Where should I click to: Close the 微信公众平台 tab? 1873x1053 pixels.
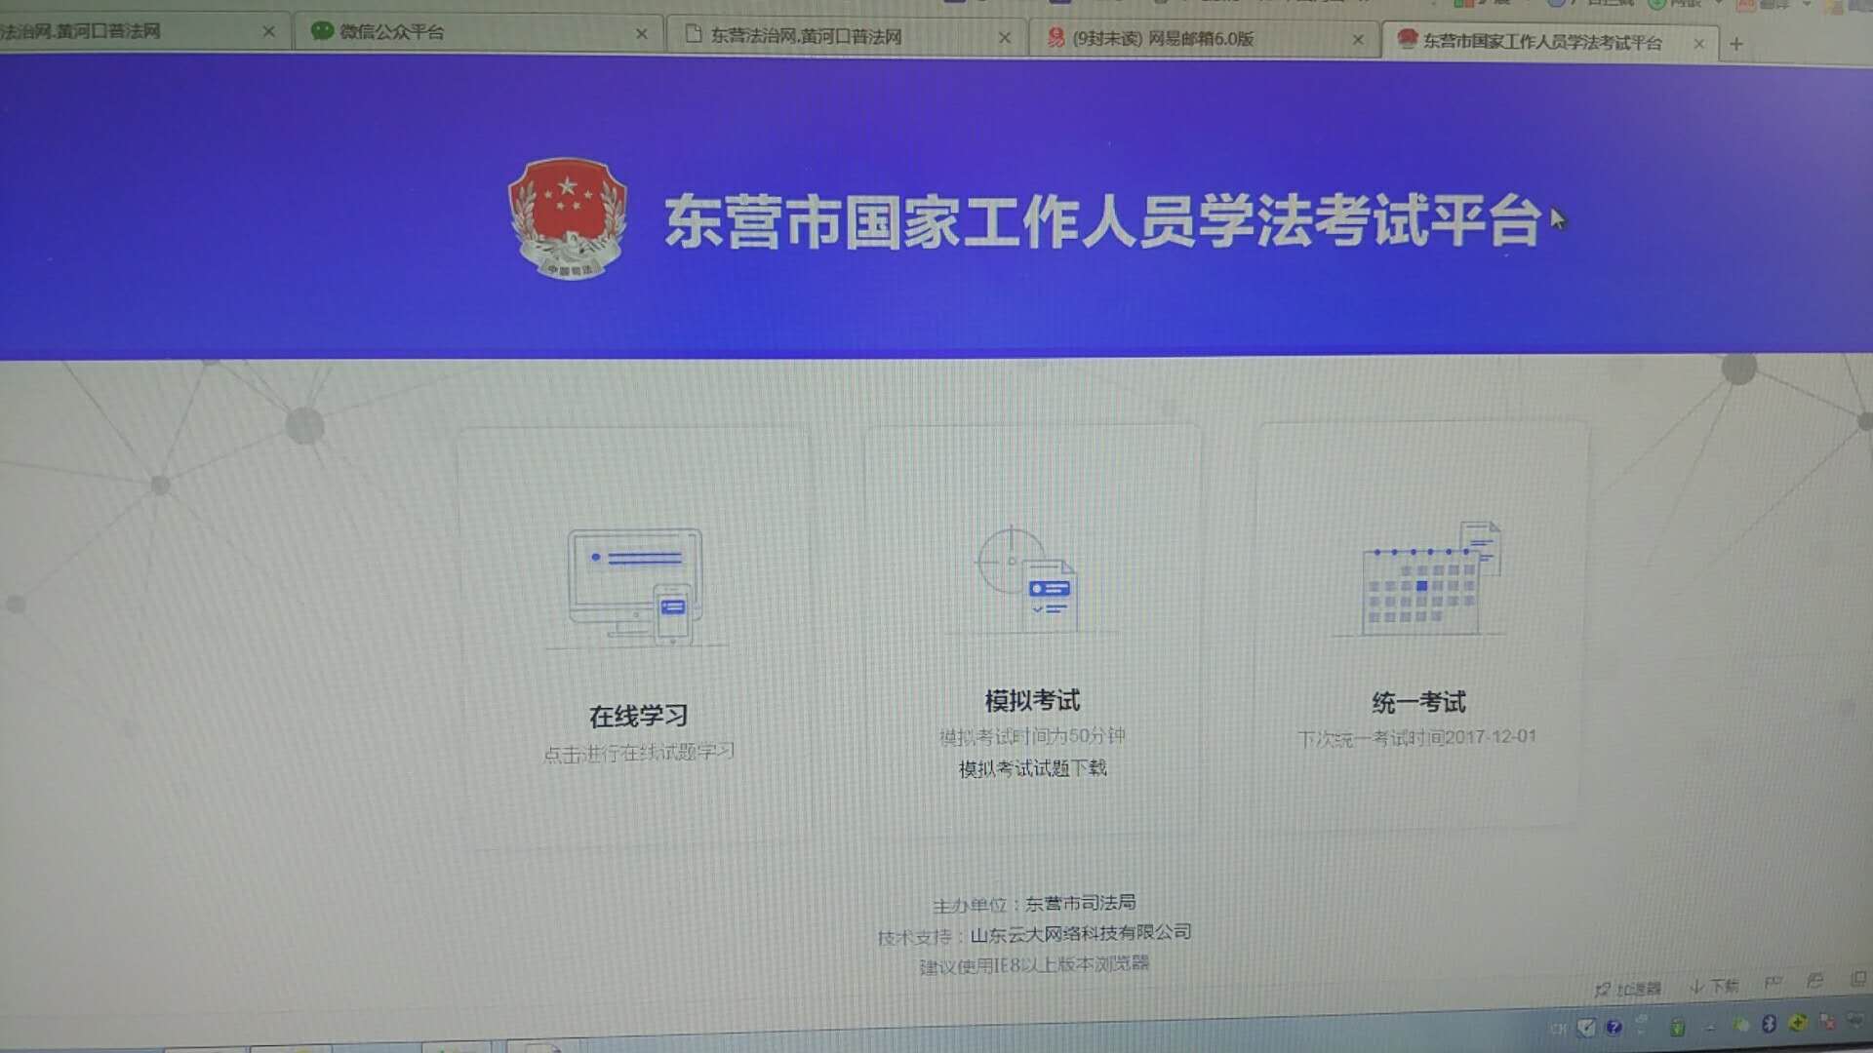click(641, 34)
